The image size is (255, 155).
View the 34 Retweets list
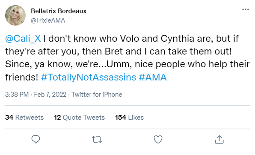point(24,117)
